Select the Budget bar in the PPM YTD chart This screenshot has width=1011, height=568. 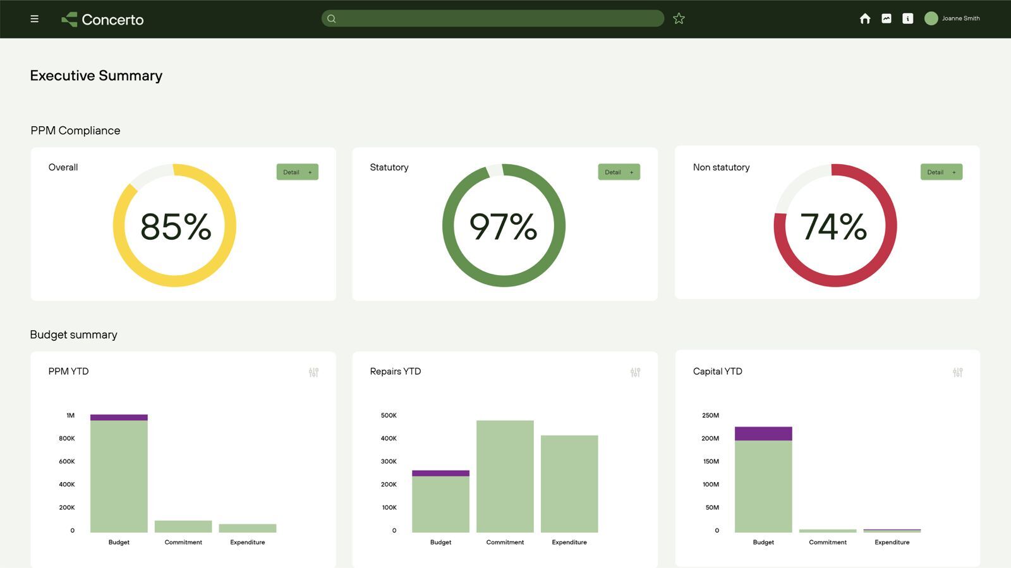click(x=118, y=473)
